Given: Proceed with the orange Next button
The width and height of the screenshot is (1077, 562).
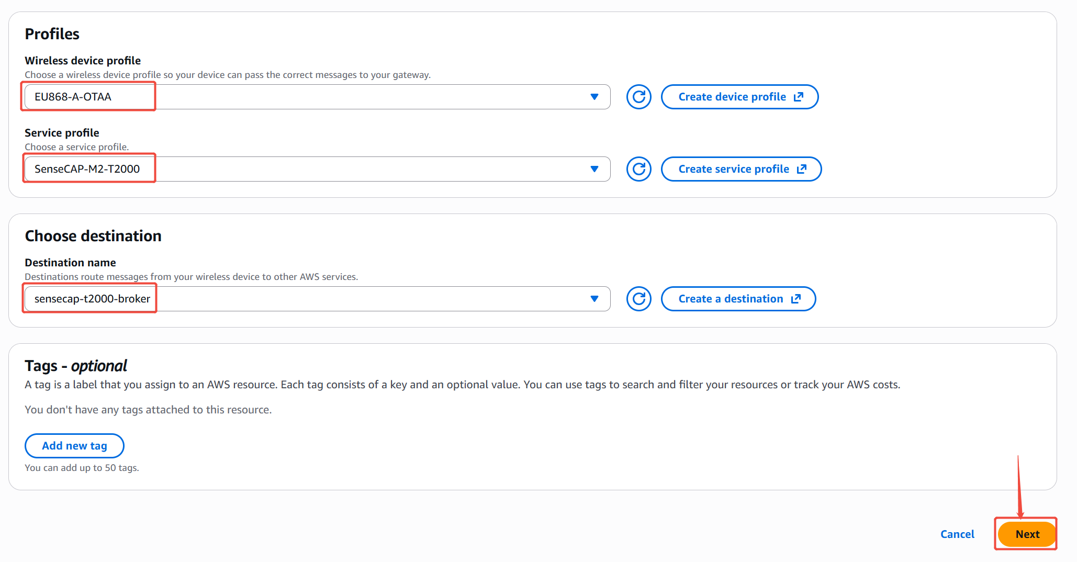Looking at the screenshot, I should 1027,534.
